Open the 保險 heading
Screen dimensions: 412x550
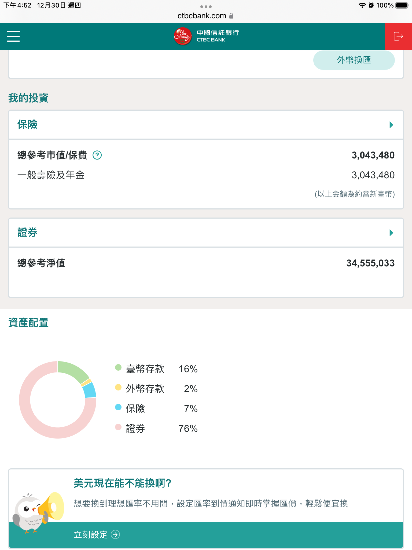[27, 125]
